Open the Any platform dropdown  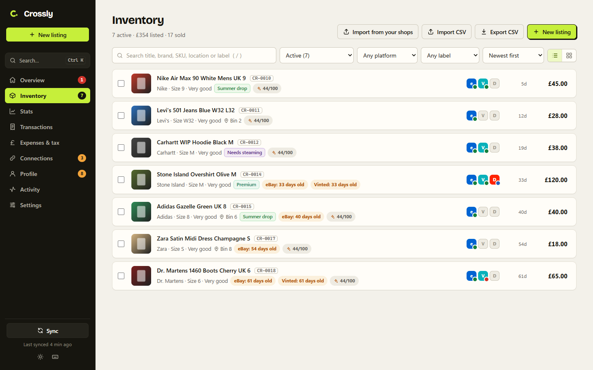click(387, 55)
